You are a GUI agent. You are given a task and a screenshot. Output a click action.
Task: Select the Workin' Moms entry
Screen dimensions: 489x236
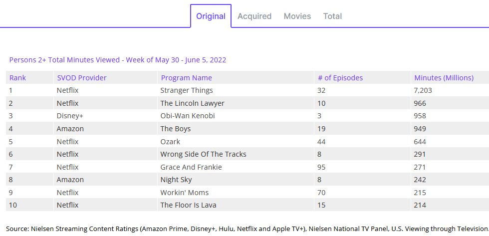pyautogui.click(x=185, y=193)
